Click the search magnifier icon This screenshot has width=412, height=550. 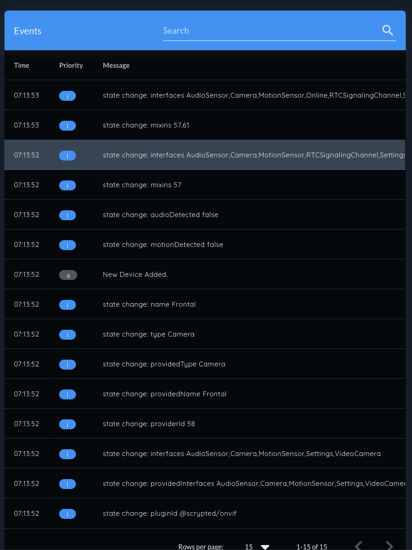387,30
